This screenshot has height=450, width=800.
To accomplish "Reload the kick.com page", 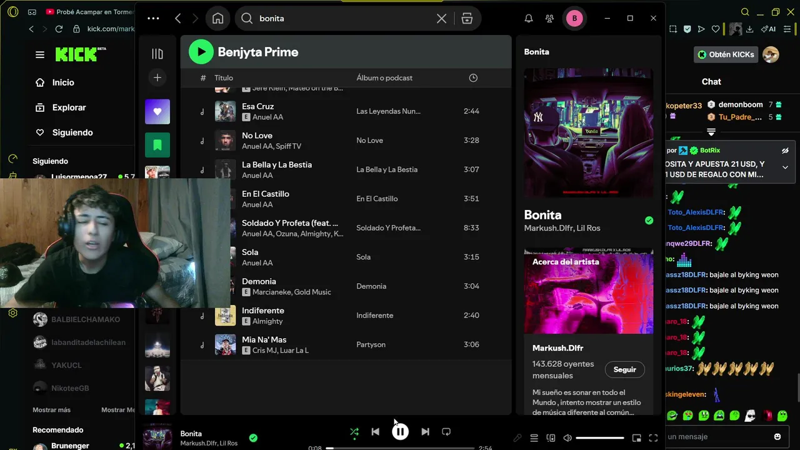I will pyautogui.click(x=59, y=29).
